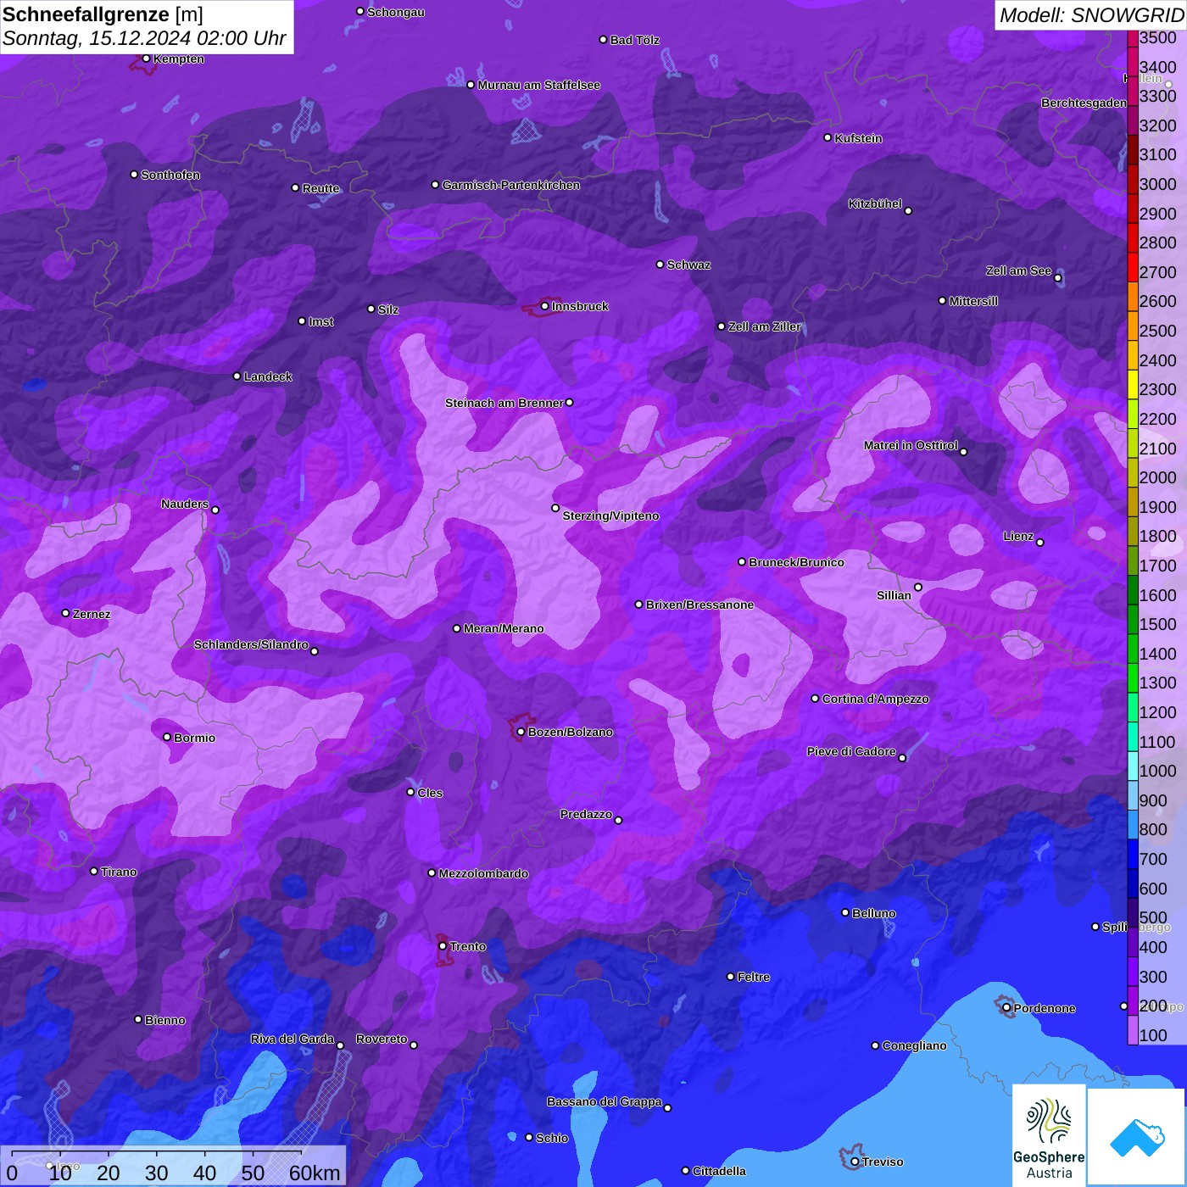The height and width of the screenshot is (1187, 1187).
Task: Click the 'Zell am See' label
Action: pyautogui.click(x=1018, y=270)
